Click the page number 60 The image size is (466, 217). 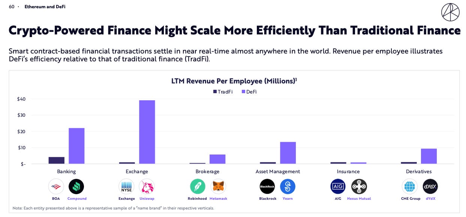(12, 7)
